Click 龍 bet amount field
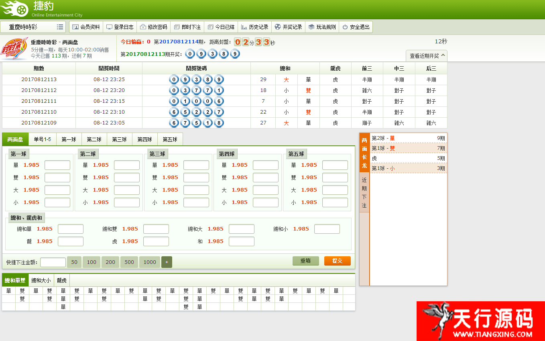Viewport: 545px width, 341px height. click(x=71, y=241)
